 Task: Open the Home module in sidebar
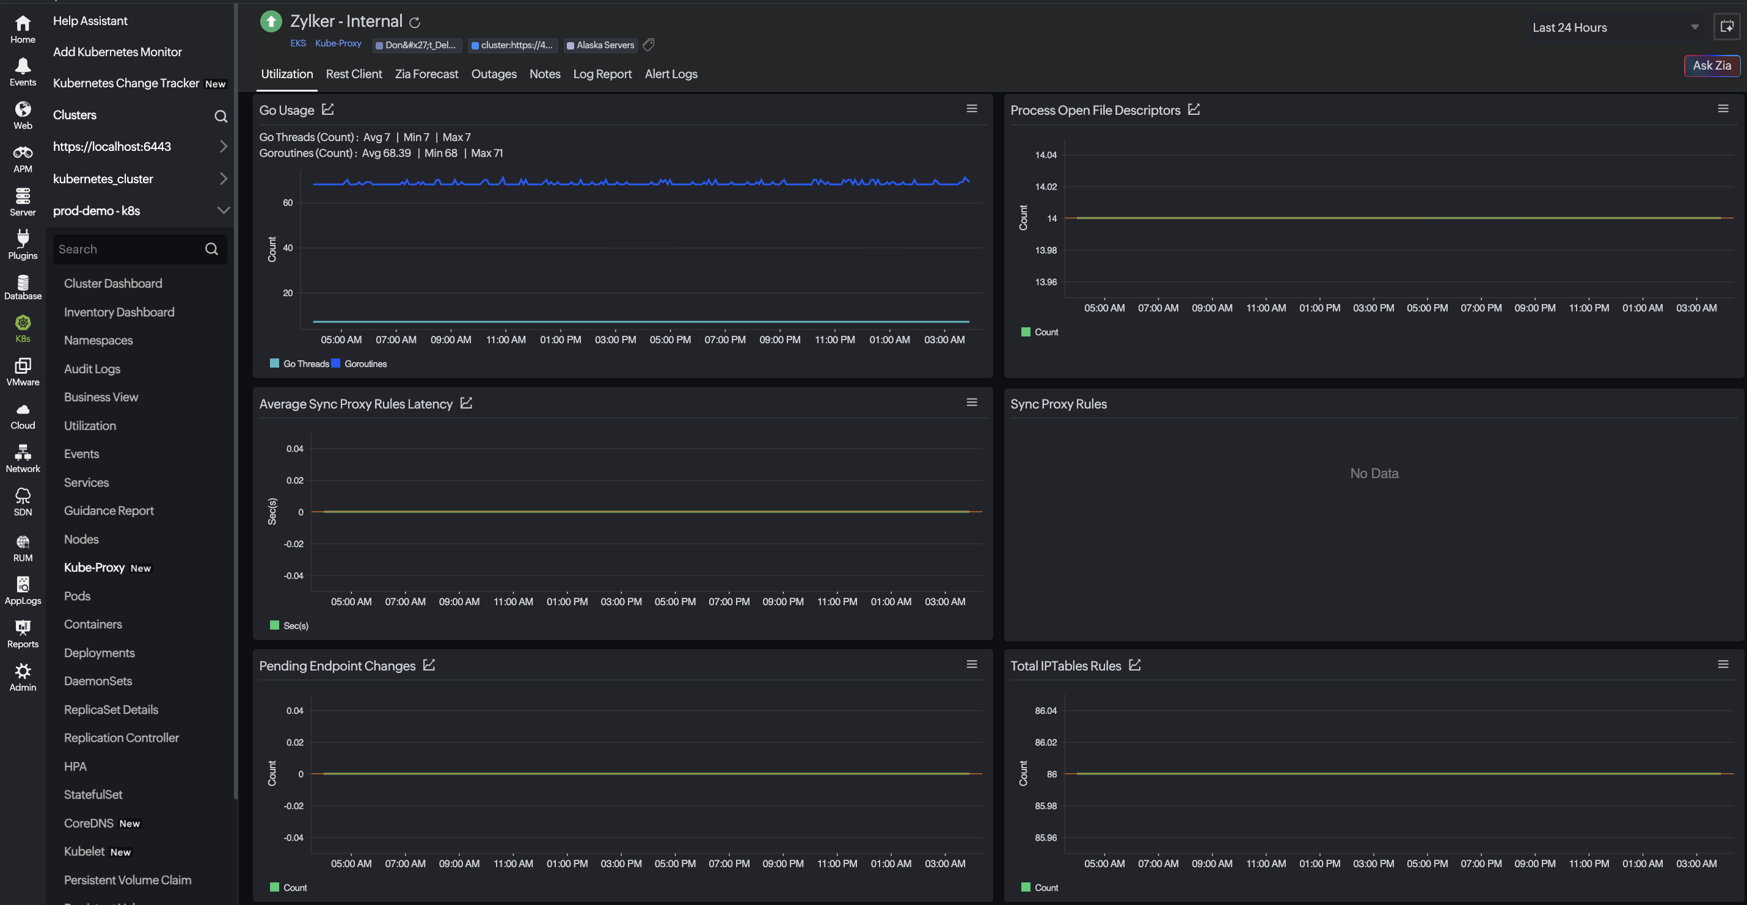tap(23, 29)
